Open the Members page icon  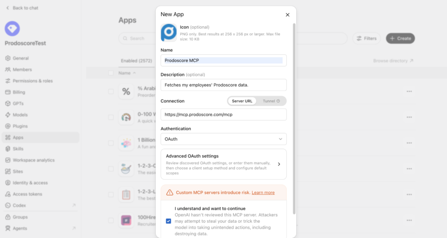[8, 69]
